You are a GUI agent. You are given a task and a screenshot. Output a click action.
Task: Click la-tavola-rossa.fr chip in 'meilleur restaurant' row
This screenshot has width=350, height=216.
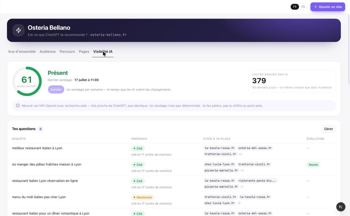[x=220, y=148]
